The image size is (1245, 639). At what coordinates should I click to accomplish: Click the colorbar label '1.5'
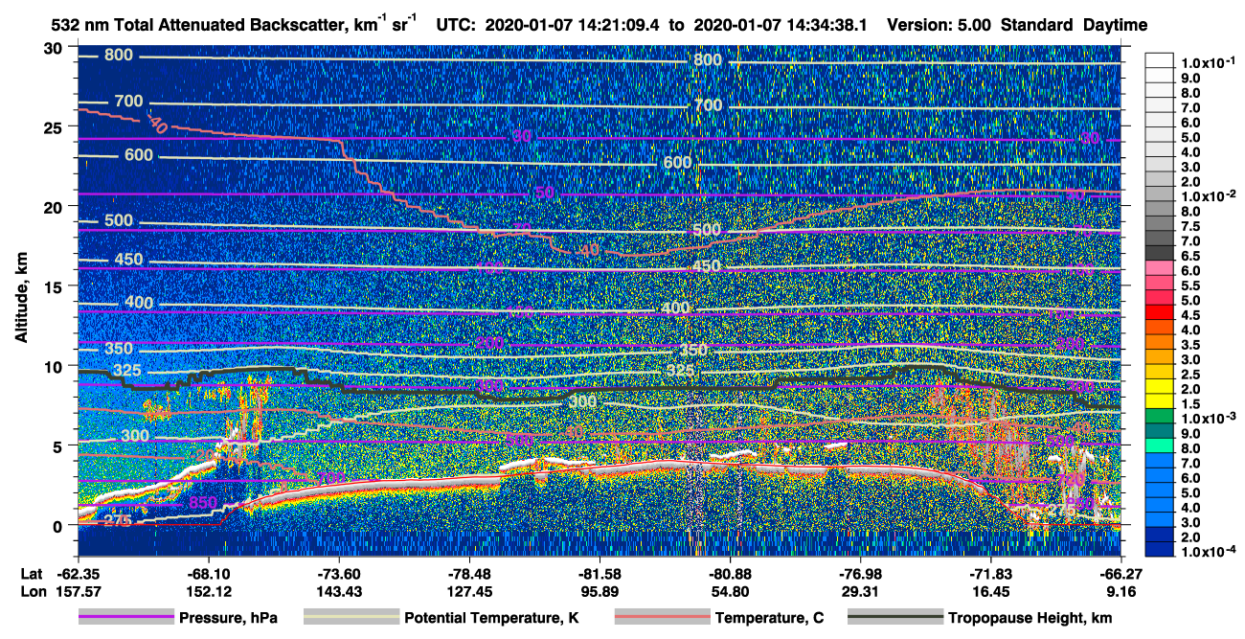tap(1190, 404)
